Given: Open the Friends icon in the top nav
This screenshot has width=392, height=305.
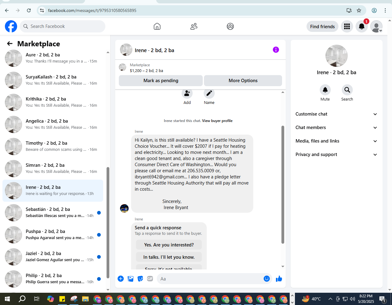Looking at the screenshot, I should tap(194, 26).
